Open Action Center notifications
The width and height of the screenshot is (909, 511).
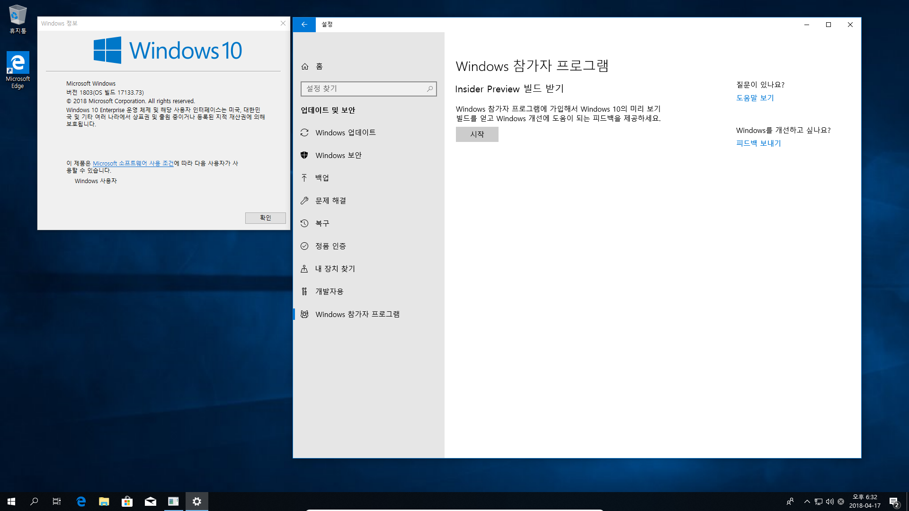pos(894,502)
